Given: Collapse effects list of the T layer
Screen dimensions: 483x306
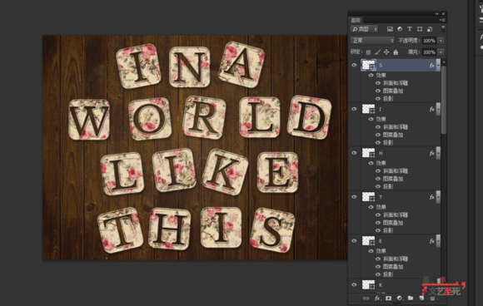Looking at the screenshot, I should point(438,197).
